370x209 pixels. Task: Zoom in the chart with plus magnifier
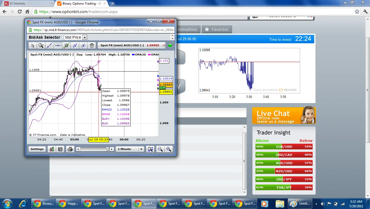(169, 149)
